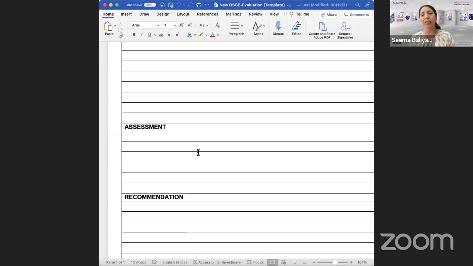Screen dimensions: 473x266
Task: Toggle Underline formatting
Action: [x=149, y=35]
